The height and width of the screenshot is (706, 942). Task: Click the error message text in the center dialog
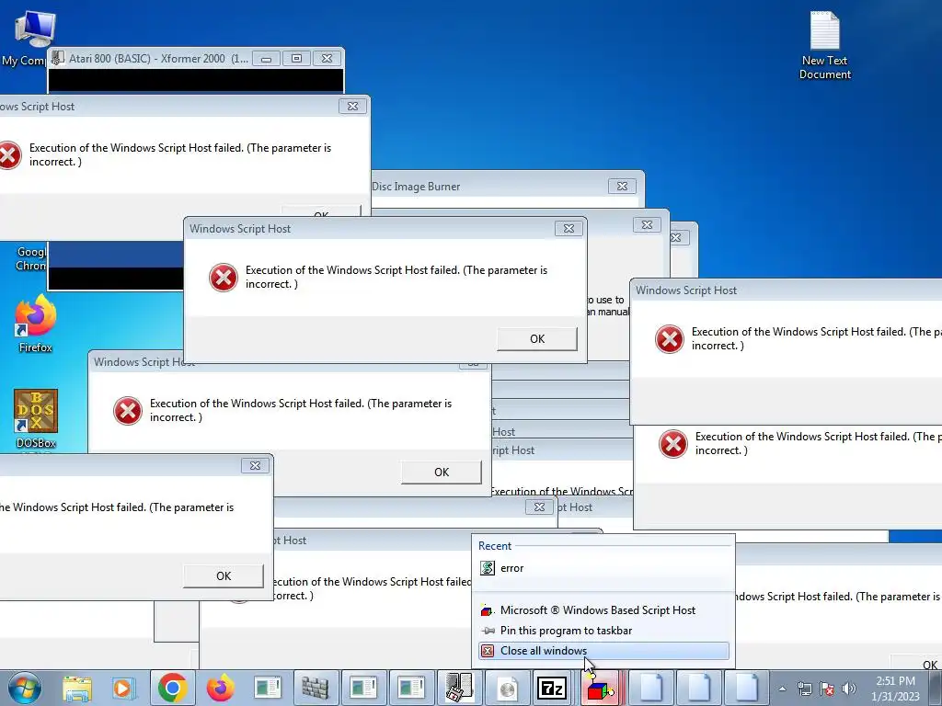pos(396,277)
